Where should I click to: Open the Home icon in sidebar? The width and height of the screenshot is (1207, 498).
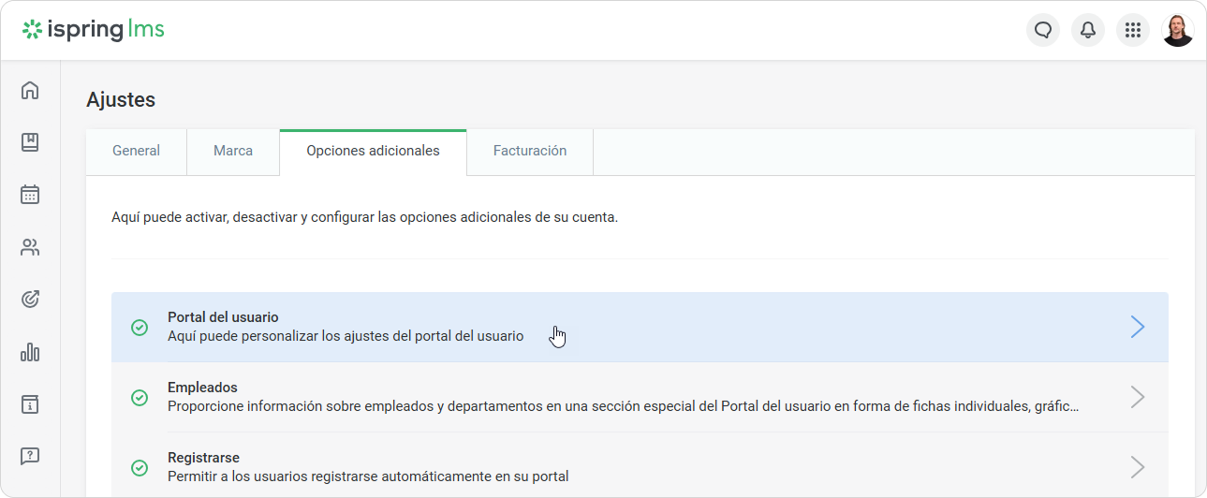[x=30, y=91]
